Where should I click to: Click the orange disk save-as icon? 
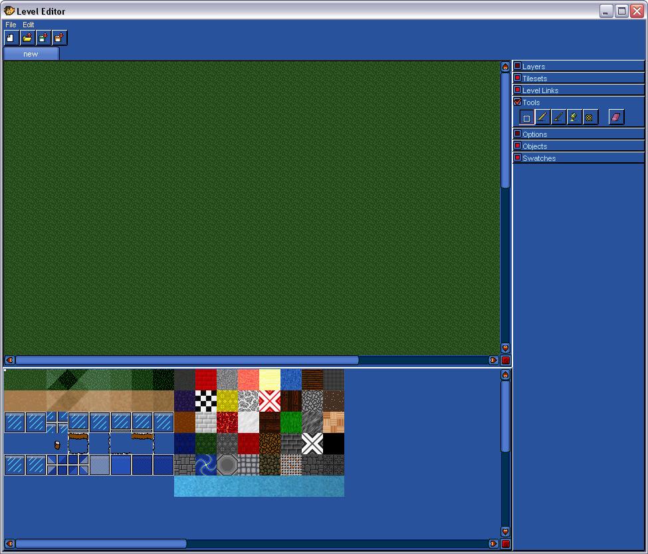pyautogui.click(x=60, y=38)
